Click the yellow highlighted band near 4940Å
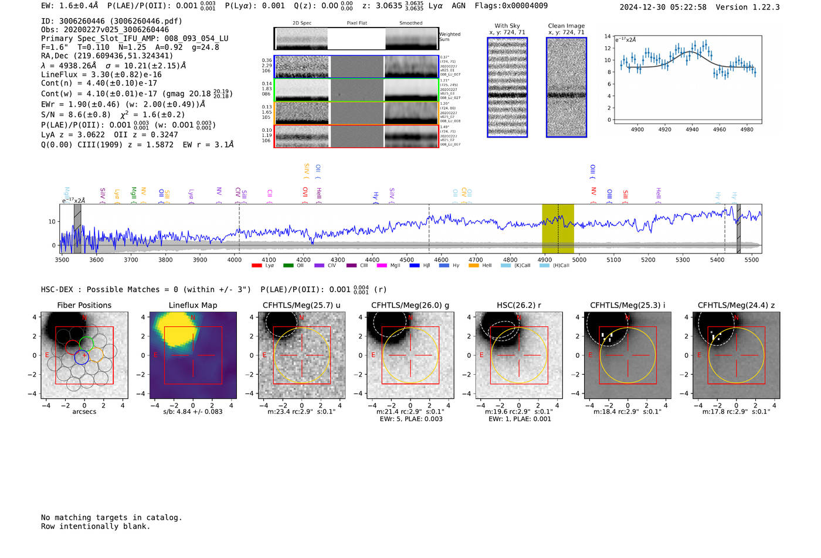The width and height of the screenshot is (821, 558). (x=558, y=229)
